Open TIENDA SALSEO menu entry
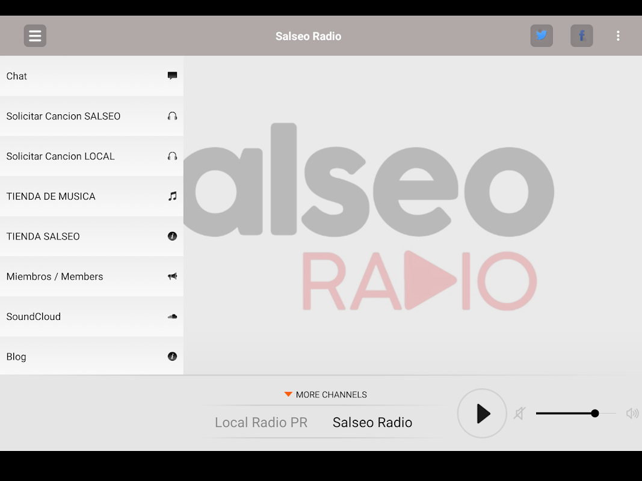Image resolution: width=642 pixels, height=481 pixels. 91,236
